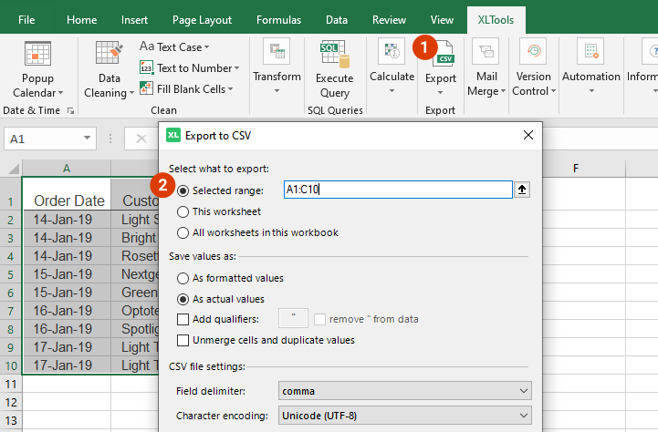Click the Selected range input field

click(x=396, y=190)
